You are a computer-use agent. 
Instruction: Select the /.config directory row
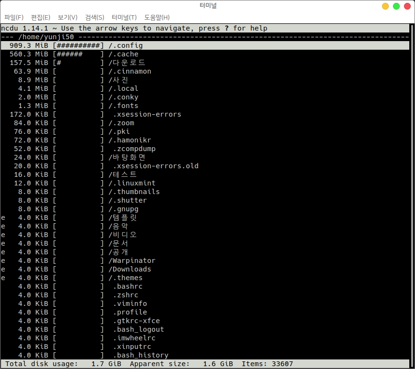[126, 45]
